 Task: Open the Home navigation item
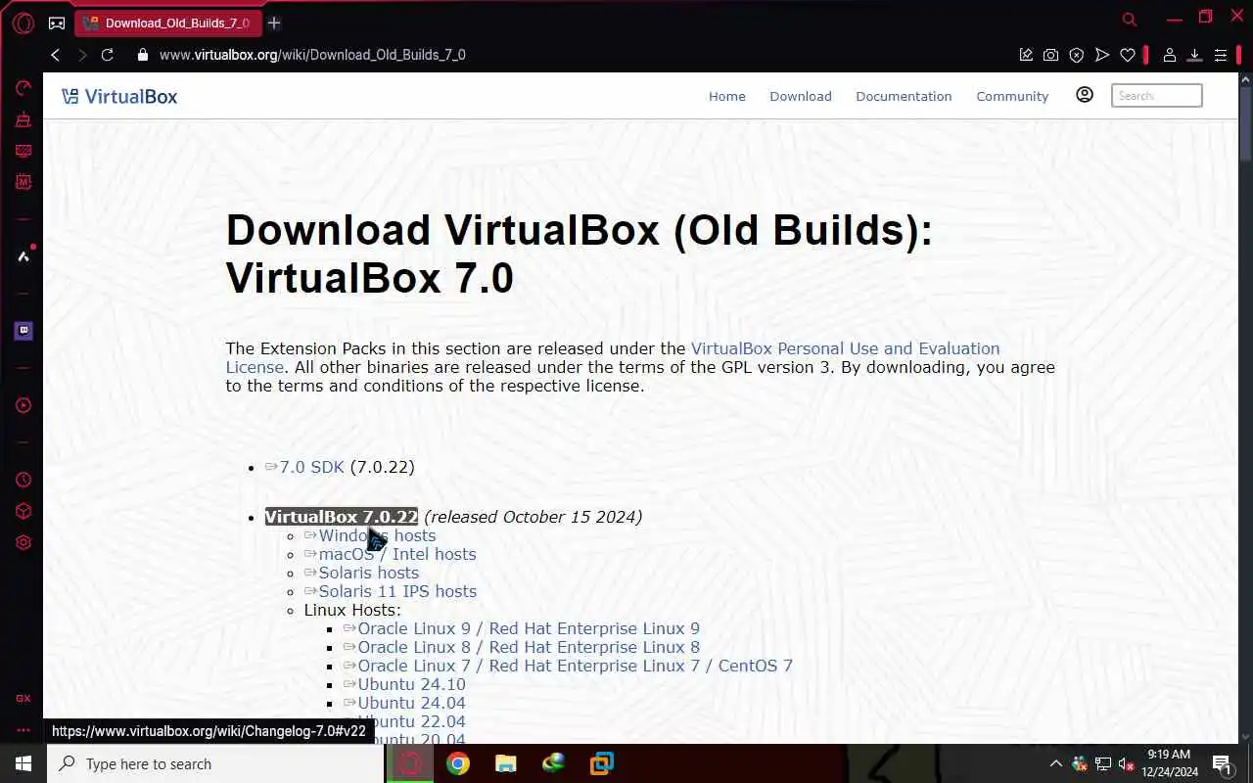[727, 96]
